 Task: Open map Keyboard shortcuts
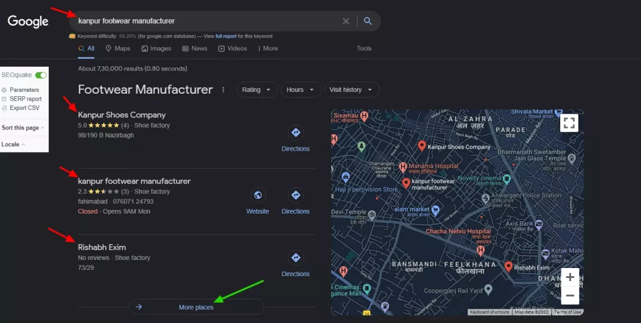tap(490, 312)
